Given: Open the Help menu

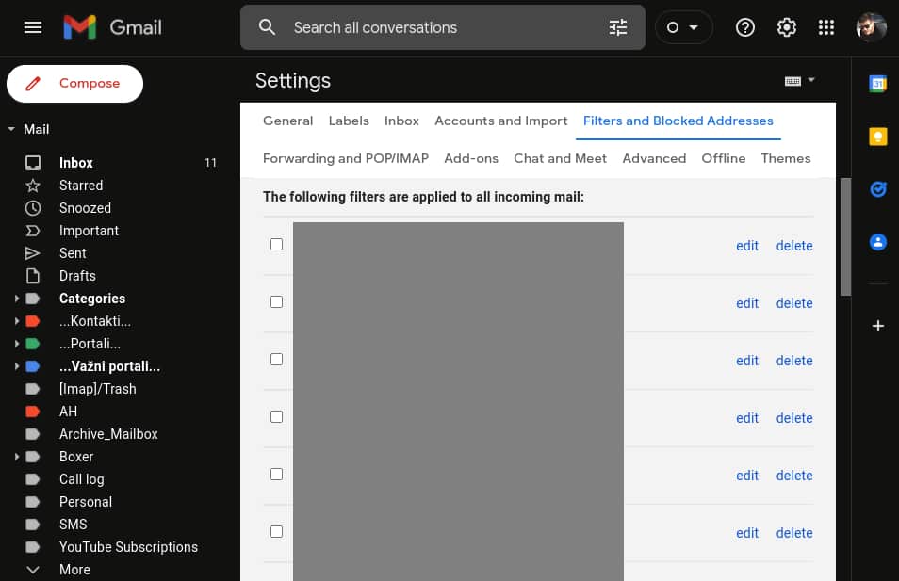Looking at the screenshot, I should point(744,27).
